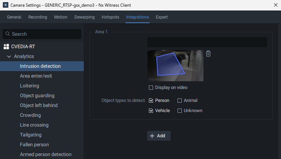Check the Unknown object type

tap(180, 111)
